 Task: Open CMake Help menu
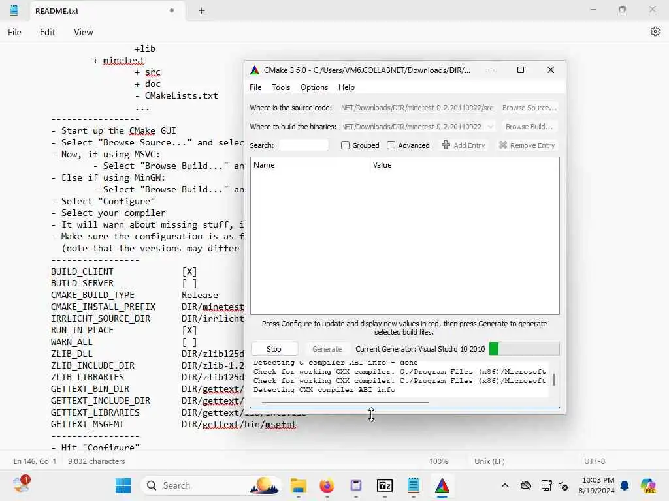point(346,87)
